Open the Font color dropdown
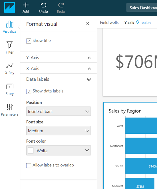 pos(59,150)
